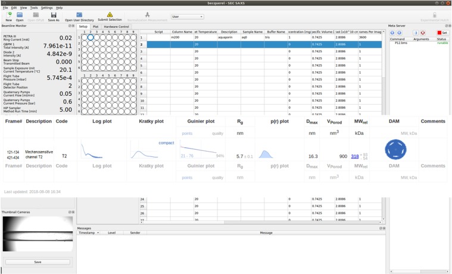Open the User dropdown in the toolbar
This screenshot has width=452, height=274.
pyautogui.click(x=187, y=17)
